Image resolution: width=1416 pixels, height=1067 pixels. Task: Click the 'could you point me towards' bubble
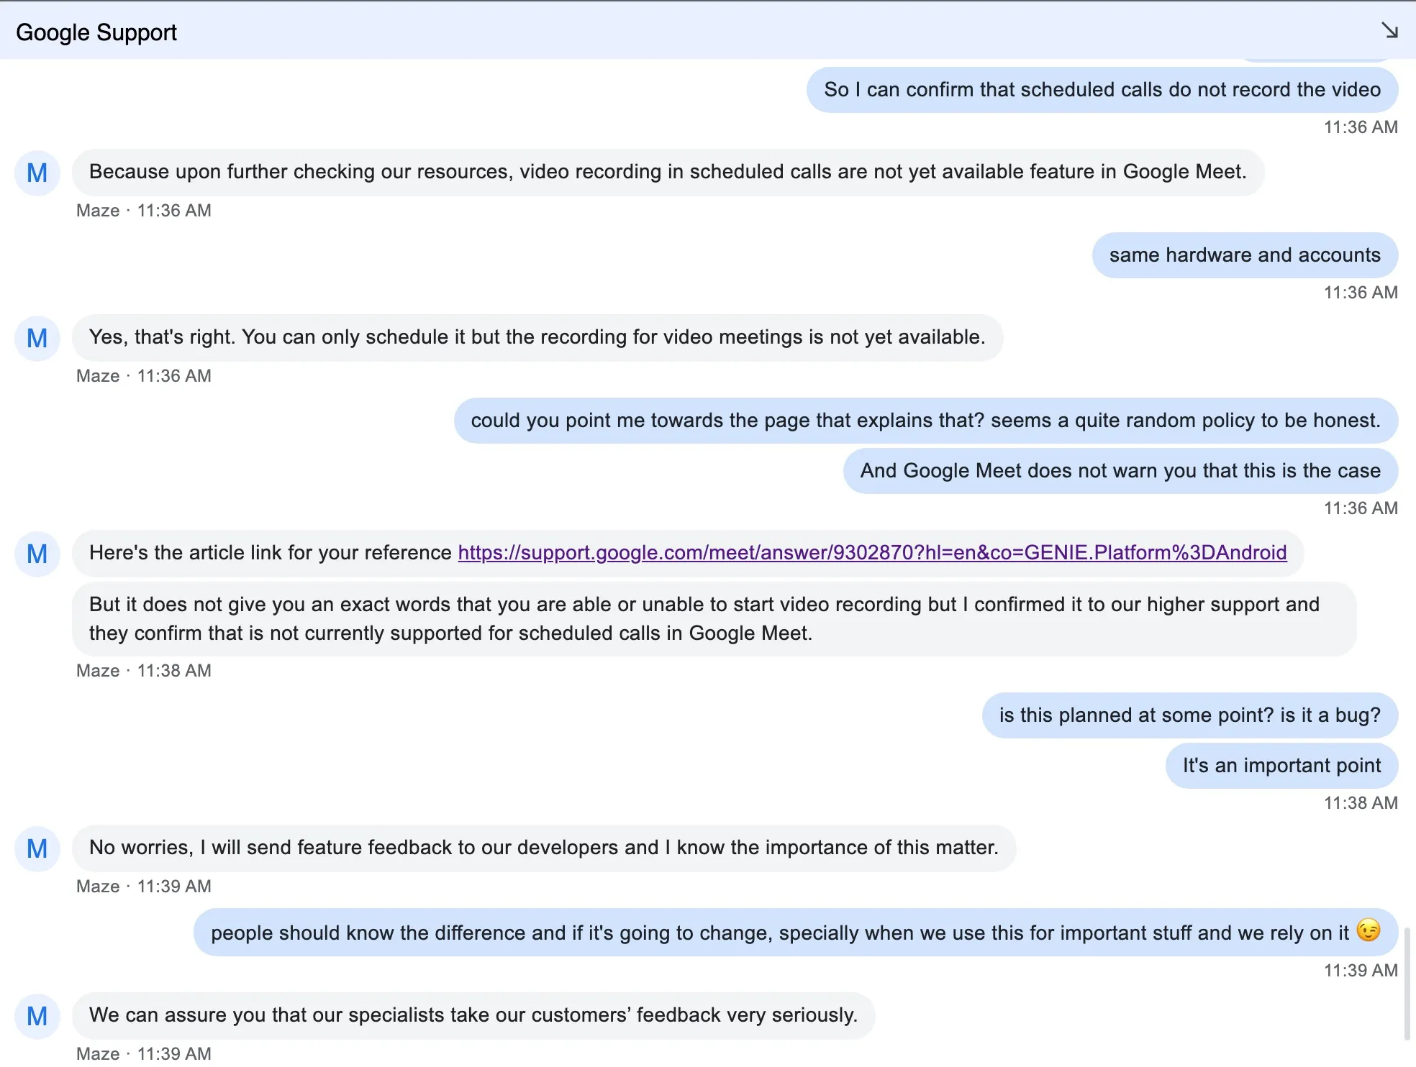pos(925,421)
